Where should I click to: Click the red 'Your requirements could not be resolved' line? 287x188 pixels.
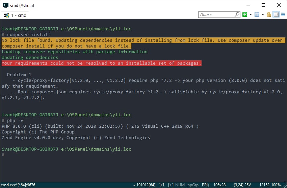pyautogui.click(x=102, y=63)
